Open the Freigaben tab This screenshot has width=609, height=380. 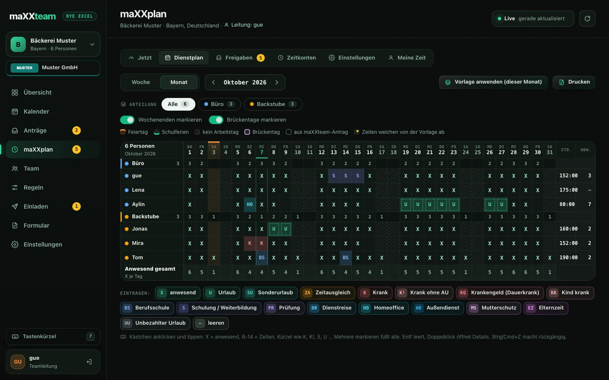(x=241, y=58)
